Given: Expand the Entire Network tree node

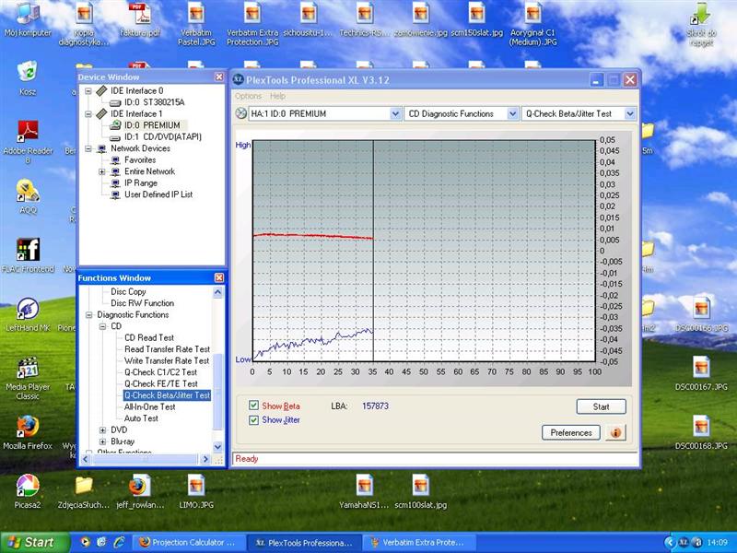Looking at the screenshot, I should (102, 171).
